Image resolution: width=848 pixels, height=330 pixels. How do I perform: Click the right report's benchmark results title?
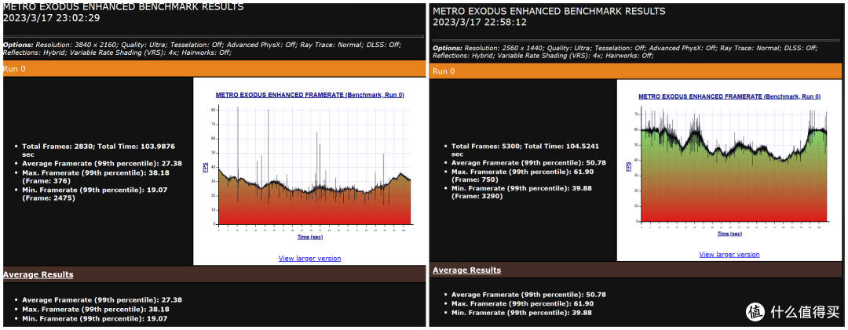pos(549,11)
